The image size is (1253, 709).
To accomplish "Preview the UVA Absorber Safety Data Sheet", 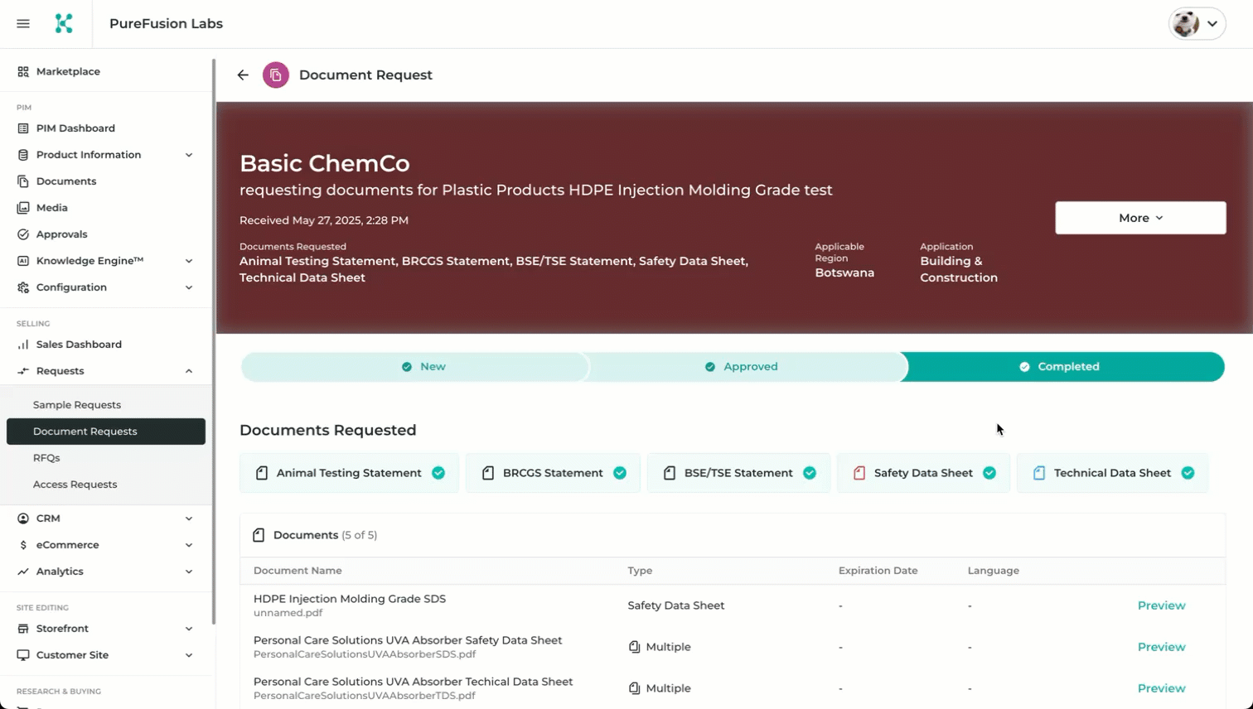I will click(1161, 647).
